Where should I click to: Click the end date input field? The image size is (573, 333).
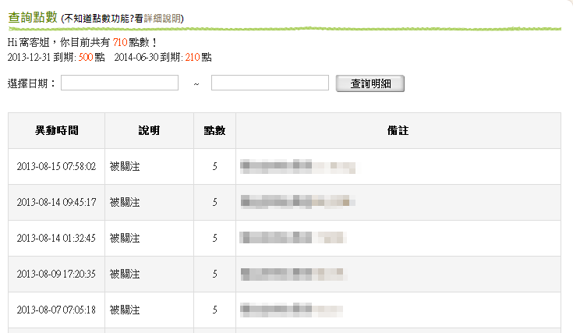pos(270,83)
